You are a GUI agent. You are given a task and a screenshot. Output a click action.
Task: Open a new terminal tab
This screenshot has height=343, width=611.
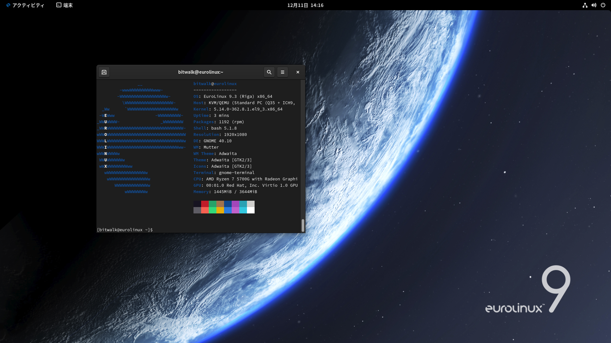coord(104,72)
